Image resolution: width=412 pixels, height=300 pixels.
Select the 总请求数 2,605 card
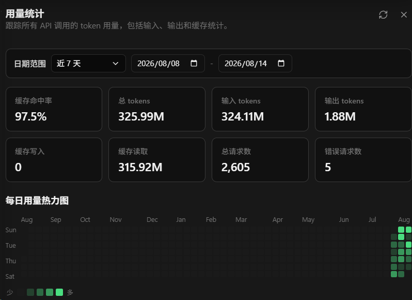pyautogui.click(x=260, y=160)
